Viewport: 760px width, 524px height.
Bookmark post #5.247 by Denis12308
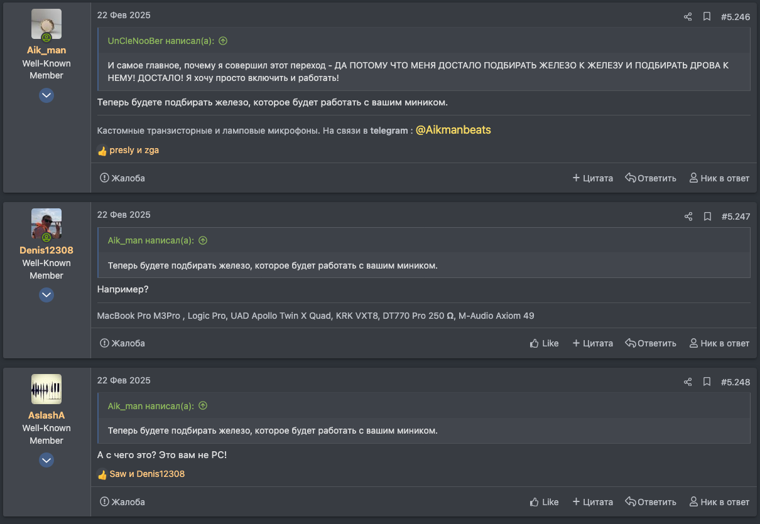(x=707, y=217)
